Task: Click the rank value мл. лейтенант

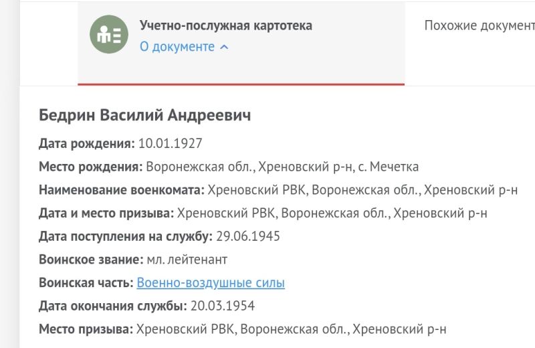Action: pos(187,260)
